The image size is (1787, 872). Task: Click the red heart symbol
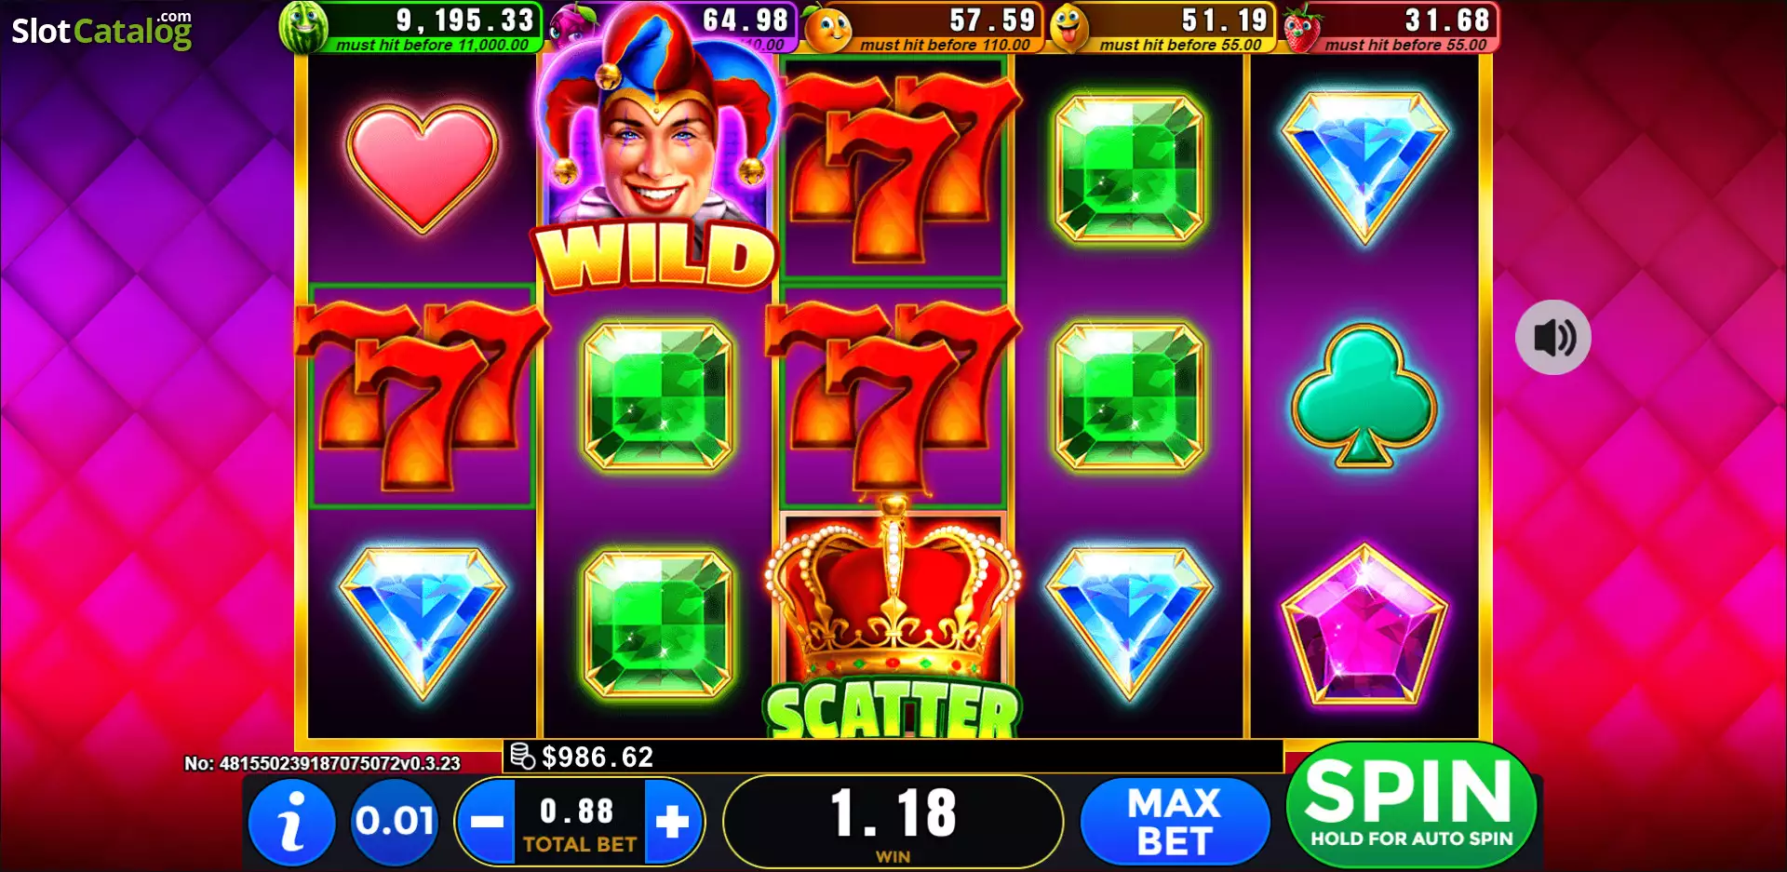click(422, 168)
